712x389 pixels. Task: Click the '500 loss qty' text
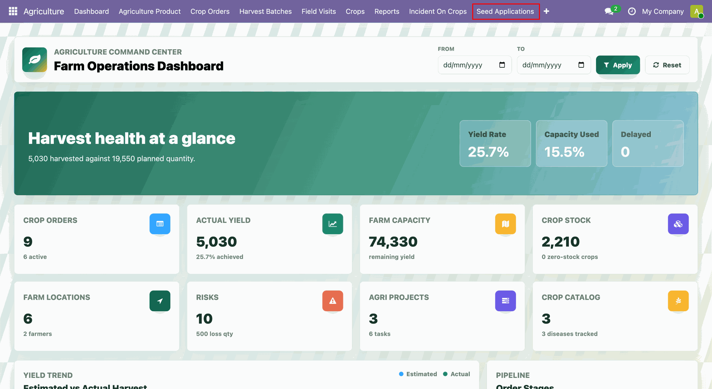(214, 334)
